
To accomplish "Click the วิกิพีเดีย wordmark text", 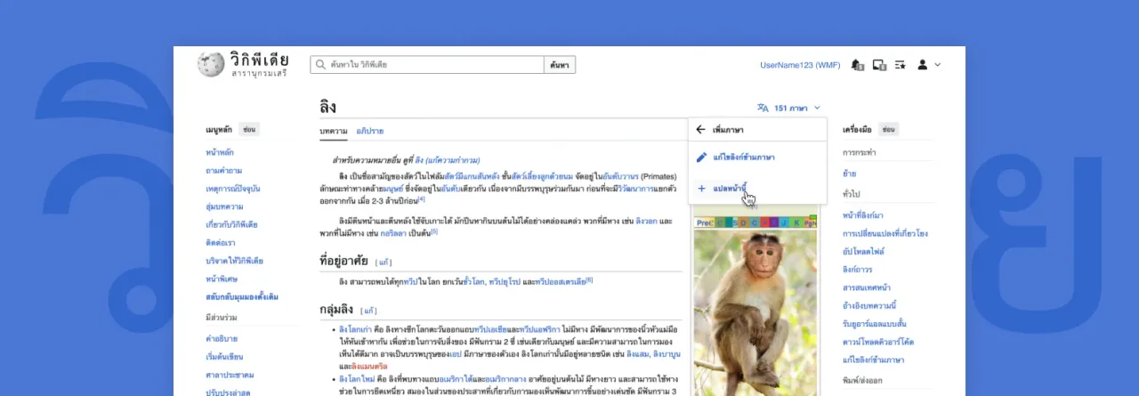I will click(259, 60).
